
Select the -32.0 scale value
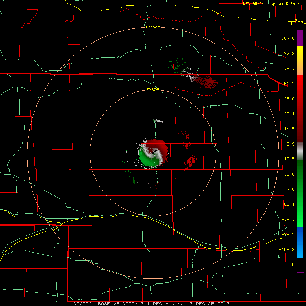tap(288, 174)
